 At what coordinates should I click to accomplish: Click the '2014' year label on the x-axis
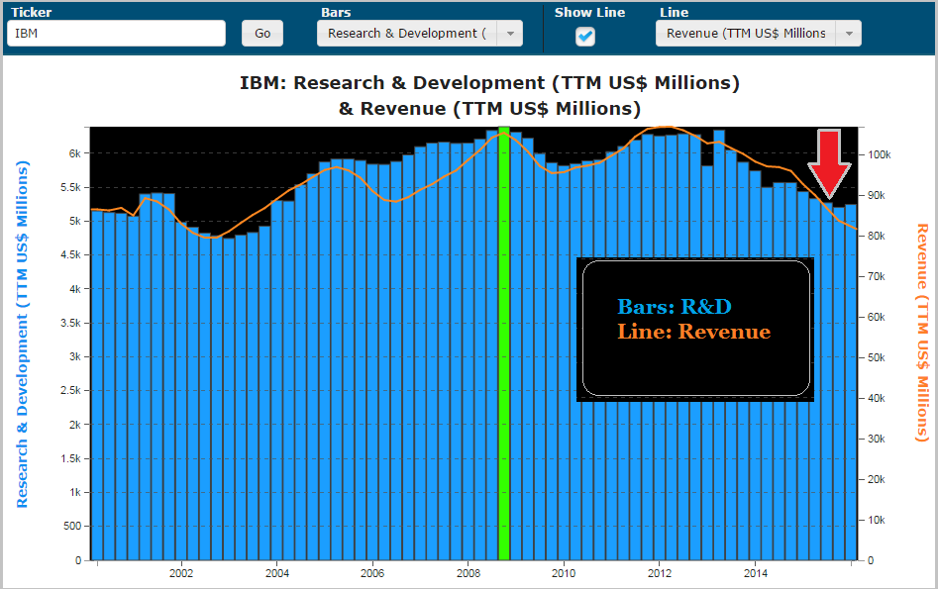(756, 573)
